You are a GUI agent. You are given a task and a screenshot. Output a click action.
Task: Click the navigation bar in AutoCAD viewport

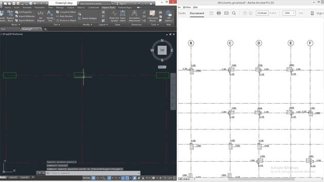[173, 91]
